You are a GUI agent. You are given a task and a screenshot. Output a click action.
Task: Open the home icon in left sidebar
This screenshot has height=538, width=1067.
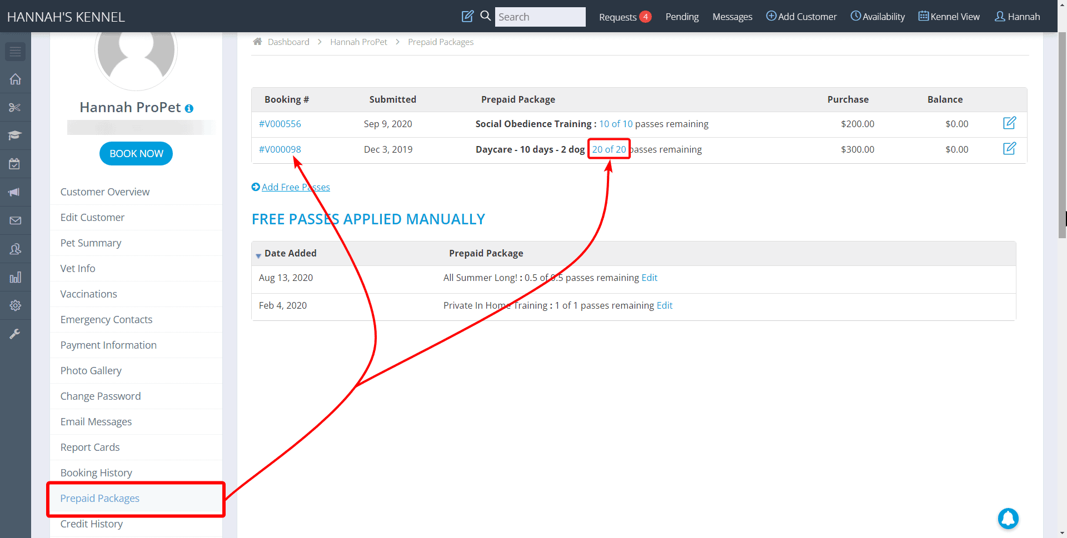click(15, 79)
